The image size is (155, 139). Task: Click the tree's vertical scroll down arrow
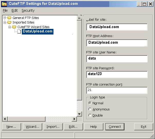coord(79,114)
